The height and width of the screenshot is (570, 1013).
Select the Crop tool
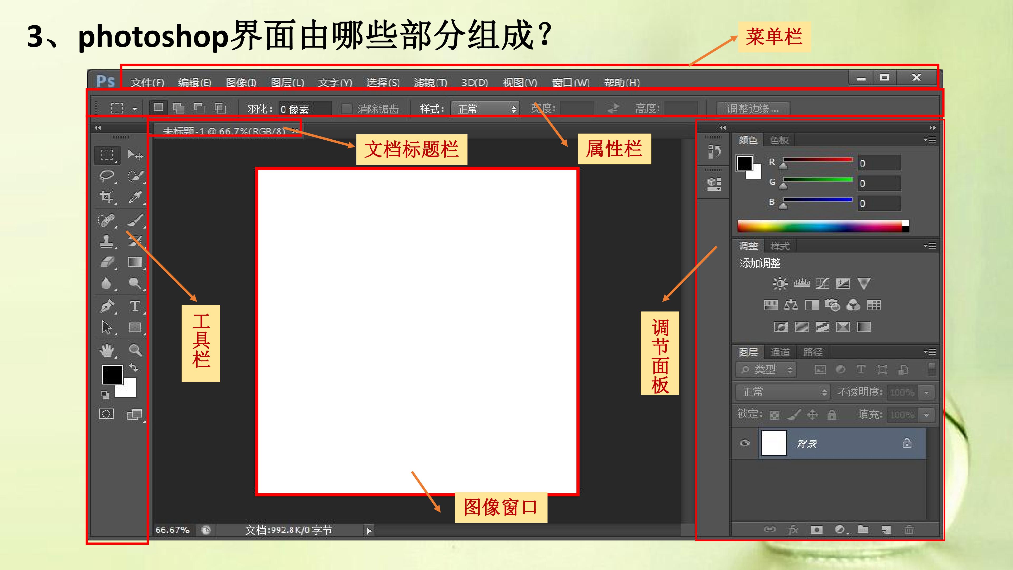(x=107, y=197)
